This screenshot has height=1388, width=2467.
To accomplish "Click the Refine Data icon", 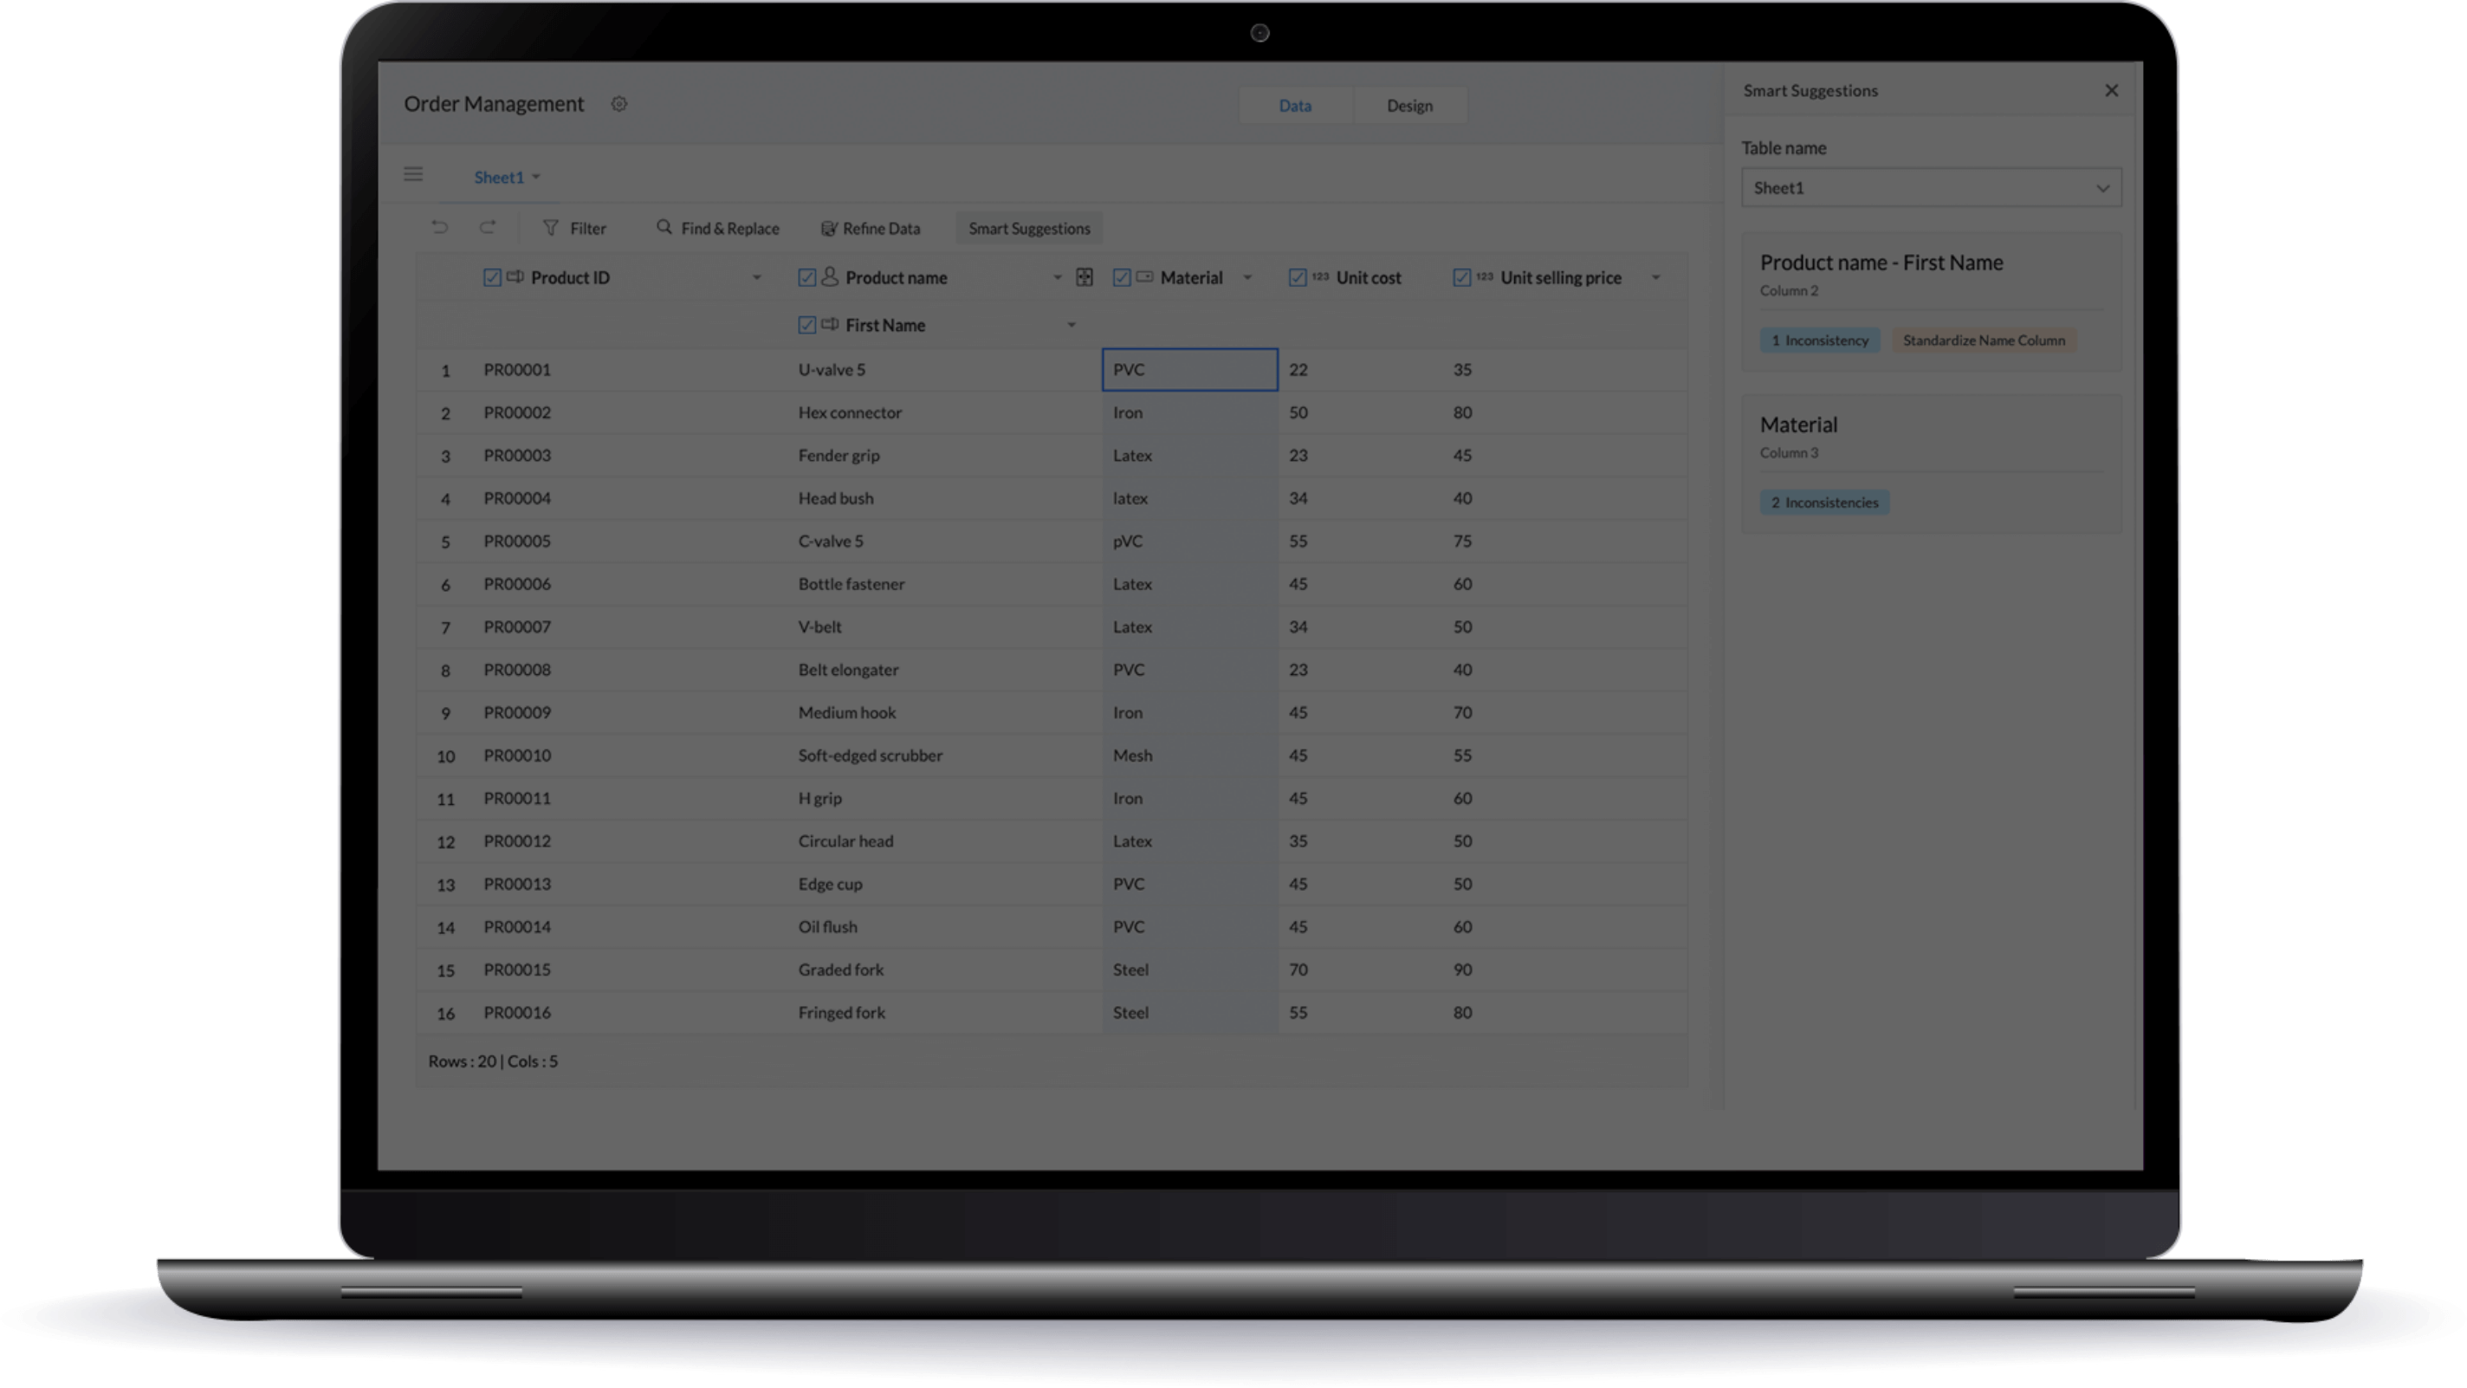I will pos(828,228).
